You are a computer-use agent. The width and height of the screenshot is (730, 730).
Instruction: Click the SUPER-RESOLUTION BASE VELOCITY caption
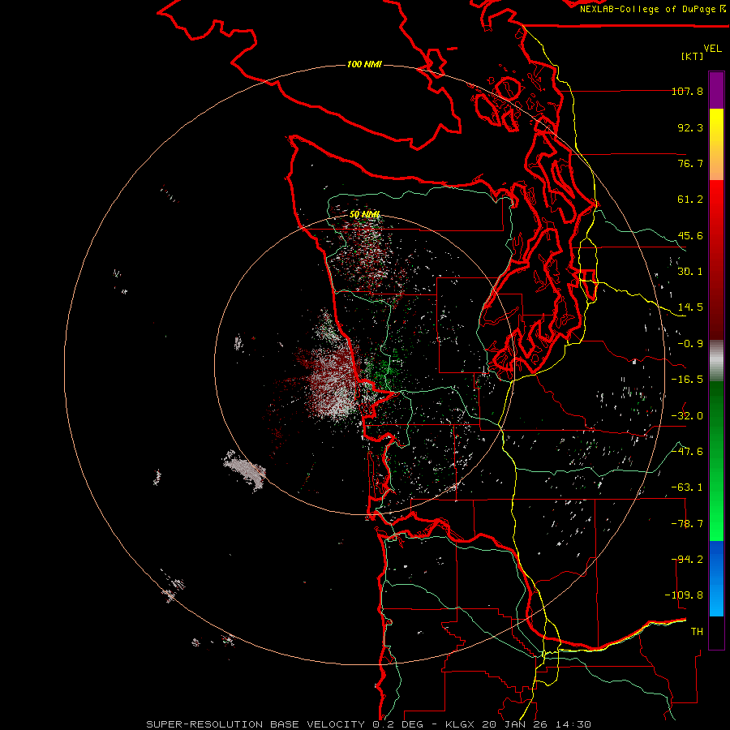tap(255, 724)
